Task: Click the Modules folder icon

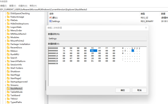Action: [x=8, y=37]
